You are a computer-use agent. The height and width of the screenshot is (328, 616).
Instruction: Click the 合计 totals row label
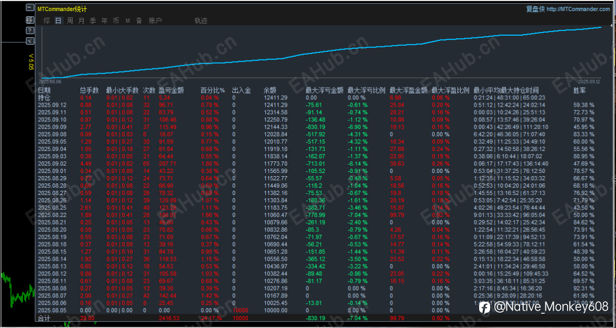click(44, 318)
